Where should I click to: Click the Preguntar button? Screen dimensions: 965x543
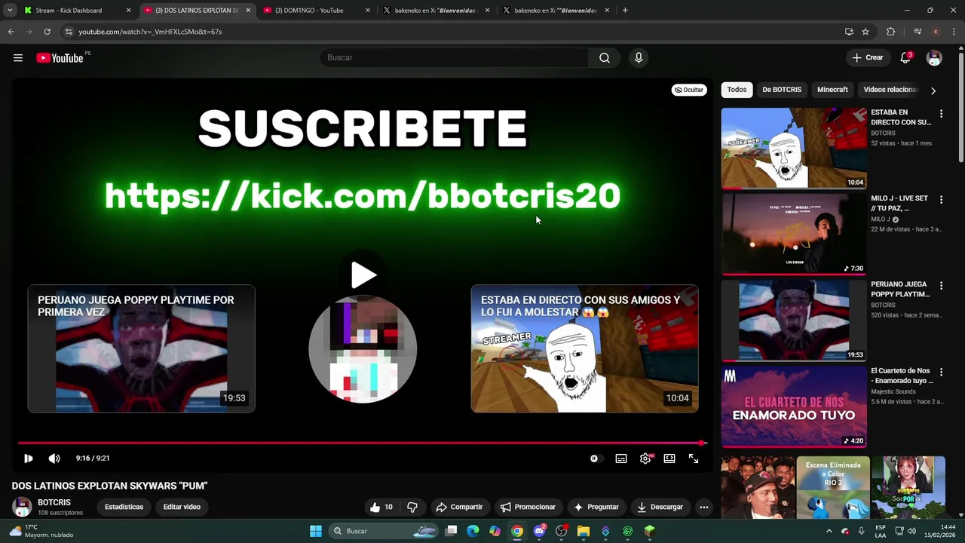point(596,507)
